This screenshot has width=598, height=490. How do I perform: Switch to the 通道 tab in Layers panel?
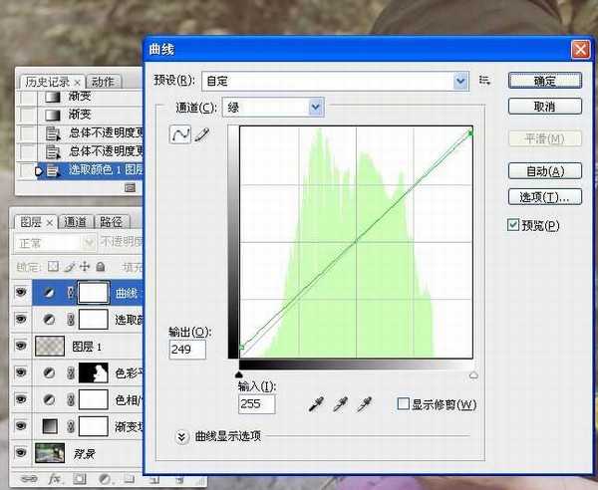(x=76, y=222)
